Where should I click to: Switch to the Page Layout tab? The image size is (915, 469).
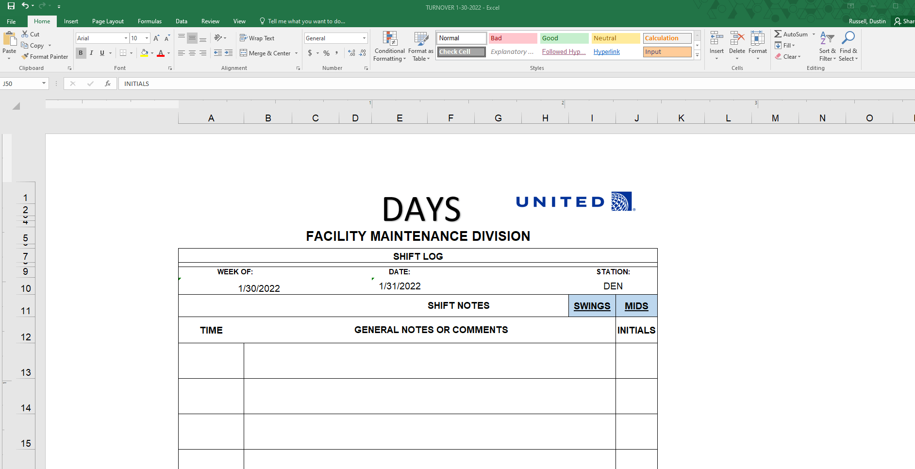pyautogui.click(x=108, y=21)
